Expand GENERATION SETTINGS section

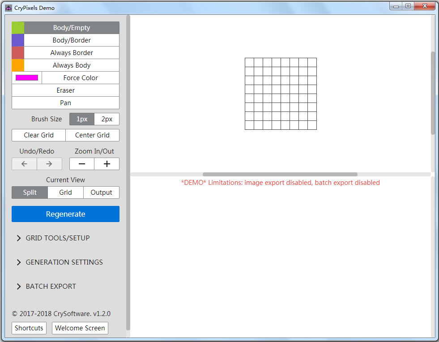click(64, 262)
